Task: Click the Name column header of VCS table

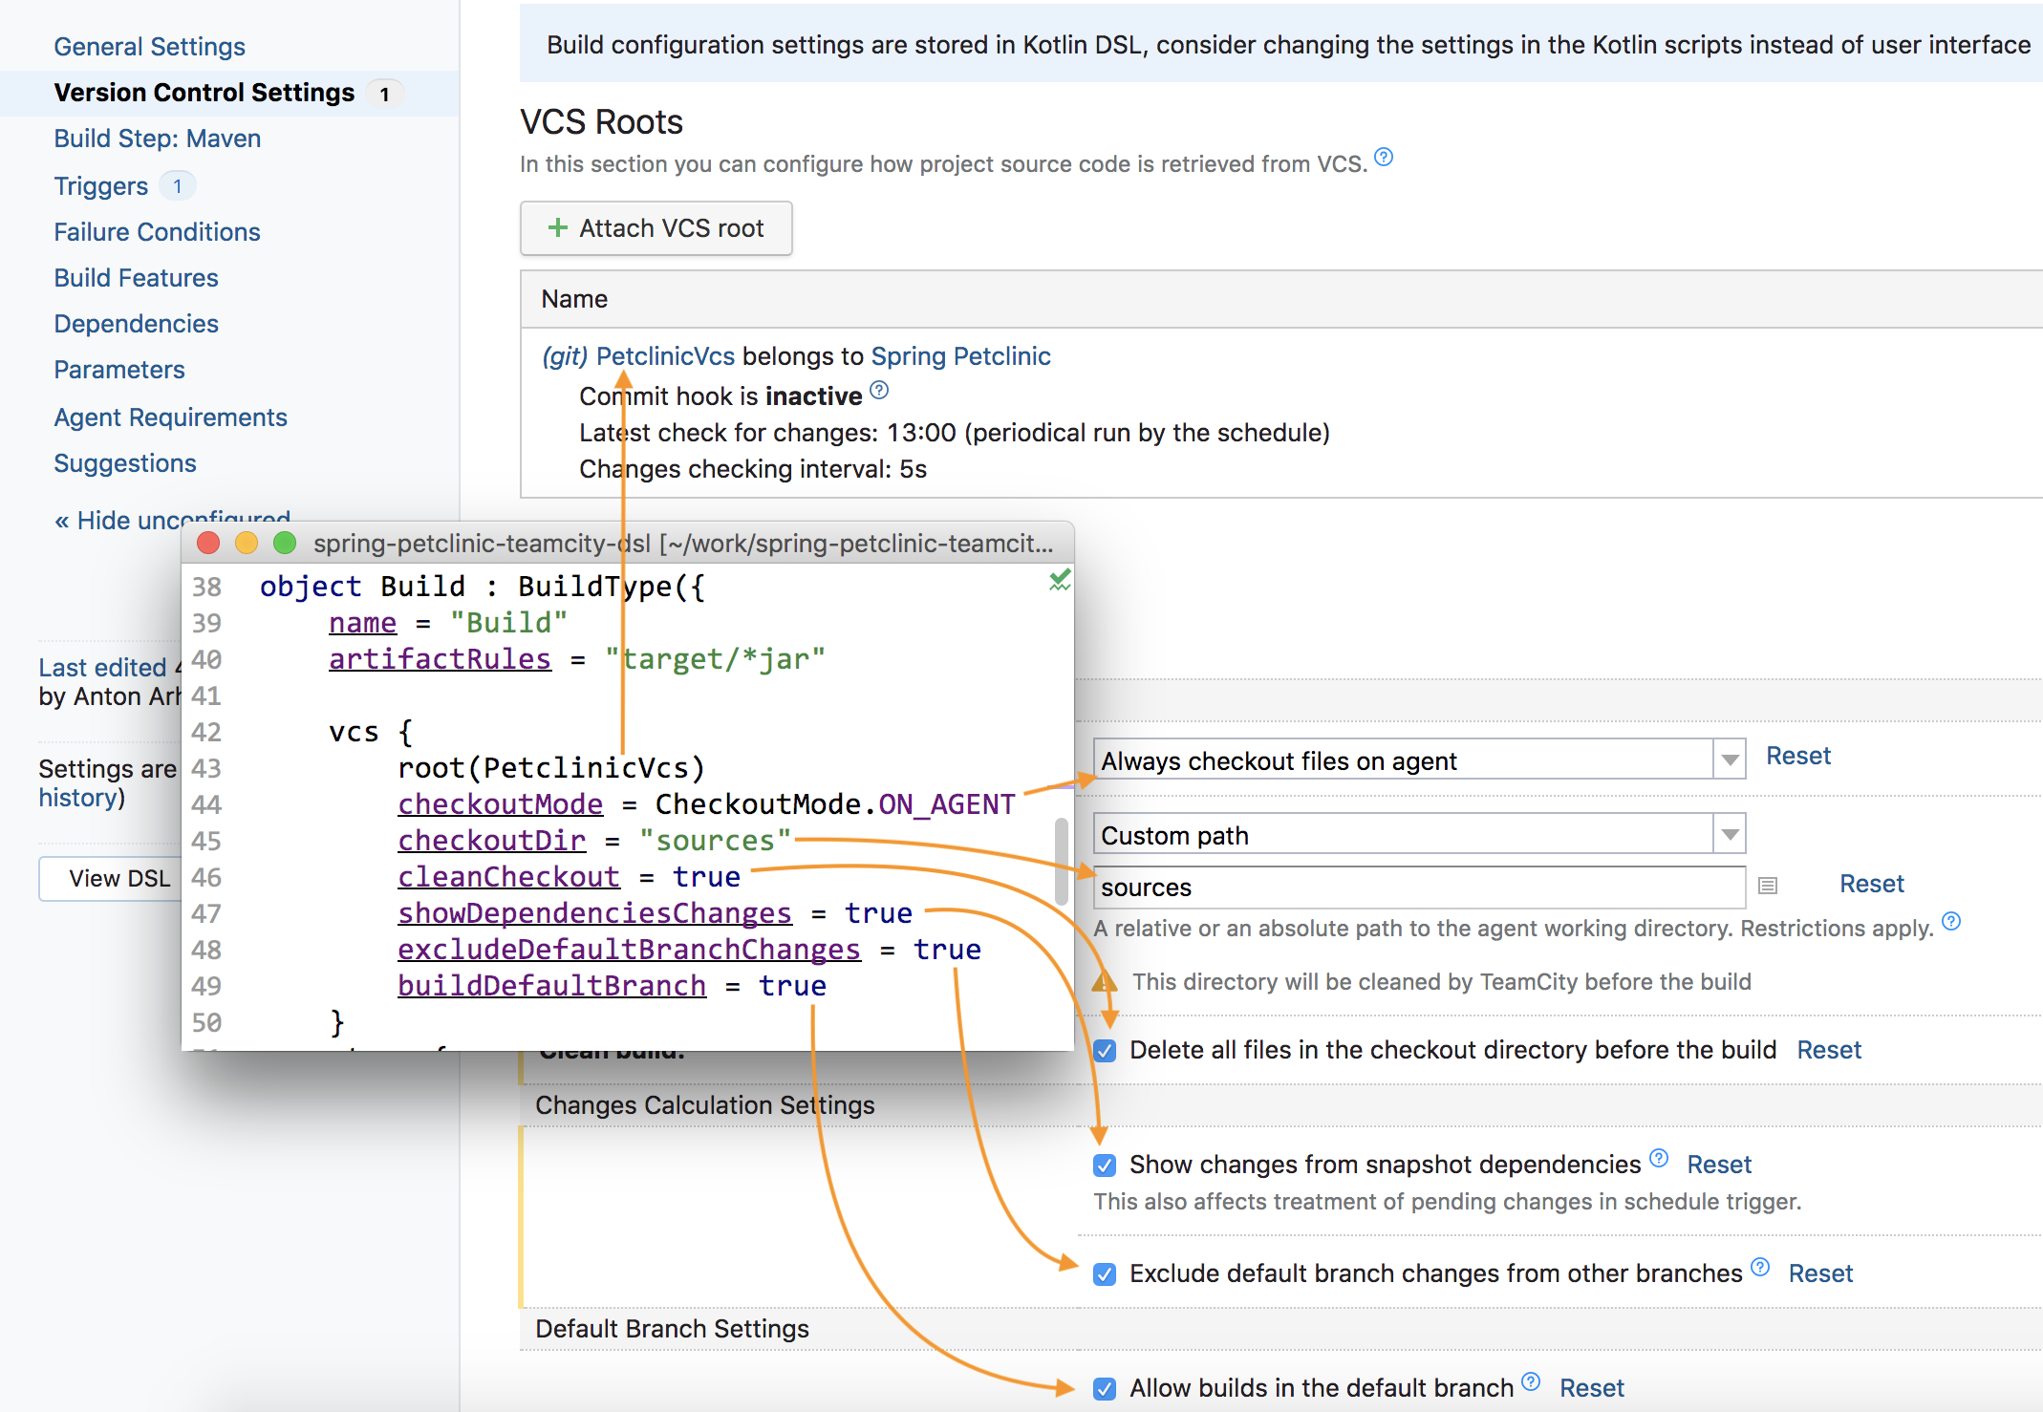Action: (x=574, y=299)
